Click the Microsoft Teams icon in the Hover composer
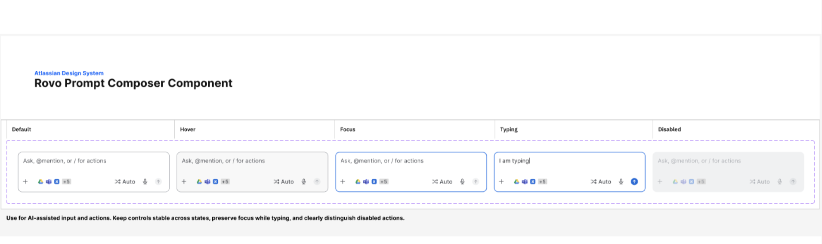 [x=207, y=182]
